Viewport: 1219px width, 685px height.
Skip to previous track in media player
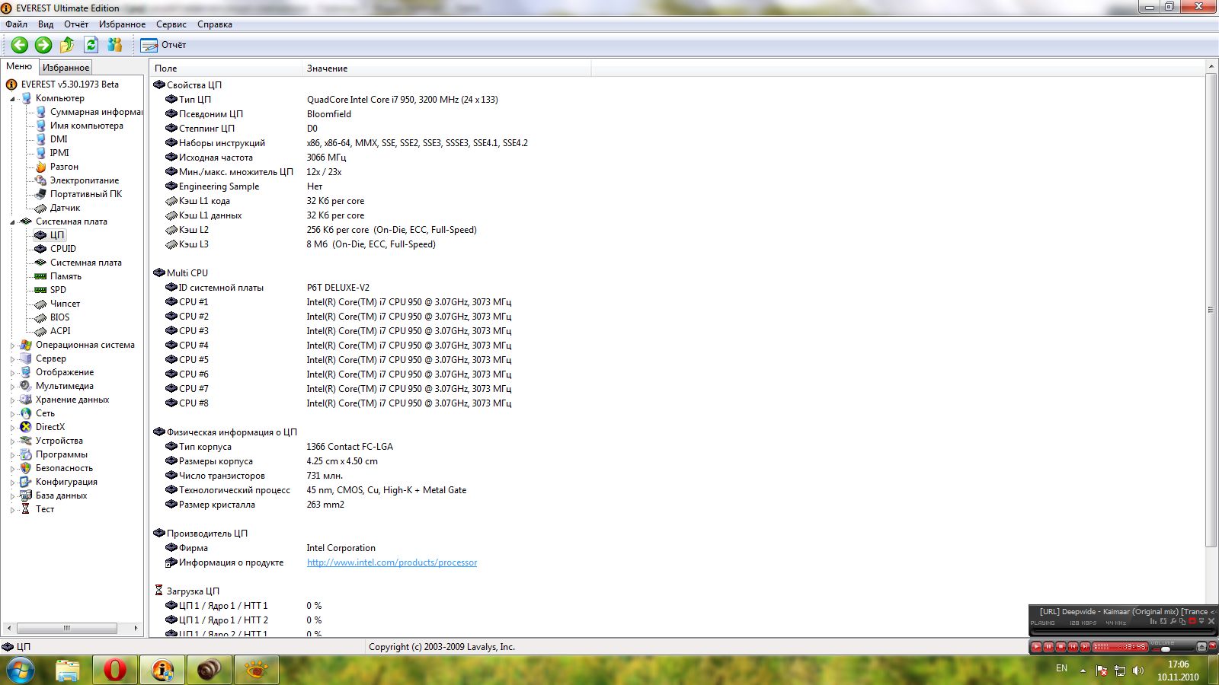coord(1073,647)
